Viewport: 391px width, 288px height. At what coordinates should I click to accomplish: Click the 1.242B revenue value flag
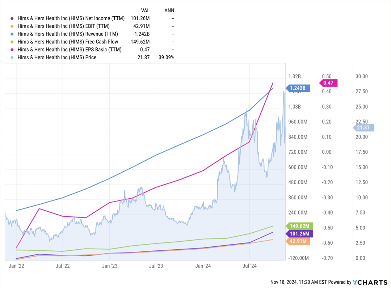click(x=298, y=88)
